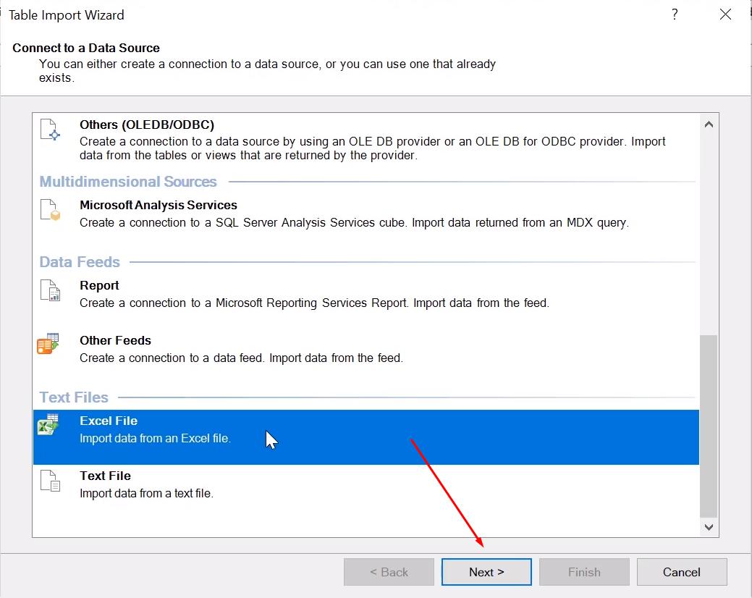Click the scroll-down arrow icon
This screenshot has width=752, height=598.
tap(709, 527)
